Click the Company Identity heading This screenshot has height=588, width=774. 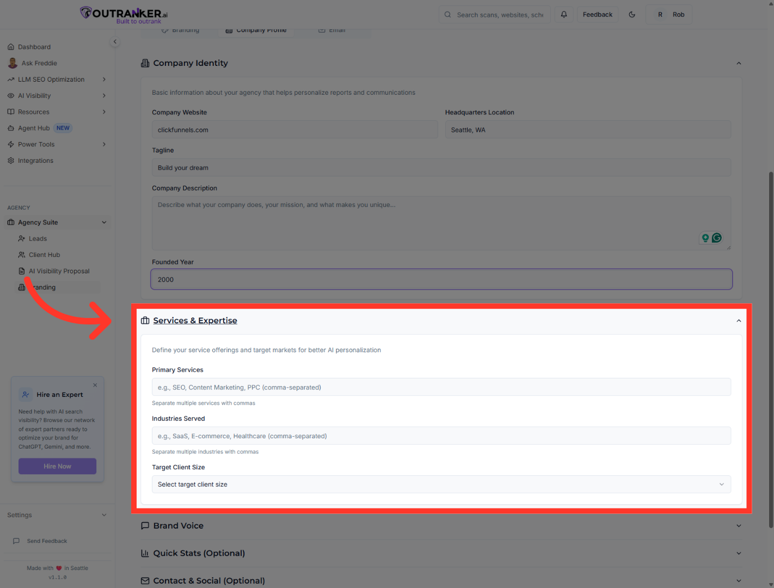pos(191,63)
